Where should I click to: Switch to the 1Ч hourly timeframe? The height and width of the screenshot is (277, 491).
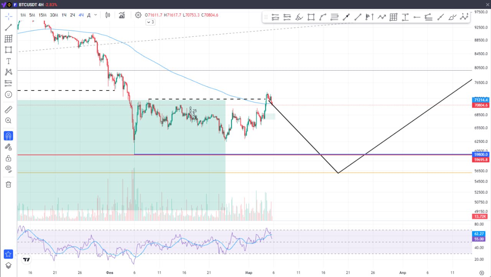pyautogui.click(x=64, y=15)
